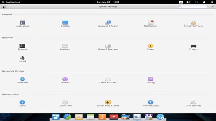Viewport: 216px width, 121px height.
Task: Open Security & Privacy settings
Action: (193, 24)
